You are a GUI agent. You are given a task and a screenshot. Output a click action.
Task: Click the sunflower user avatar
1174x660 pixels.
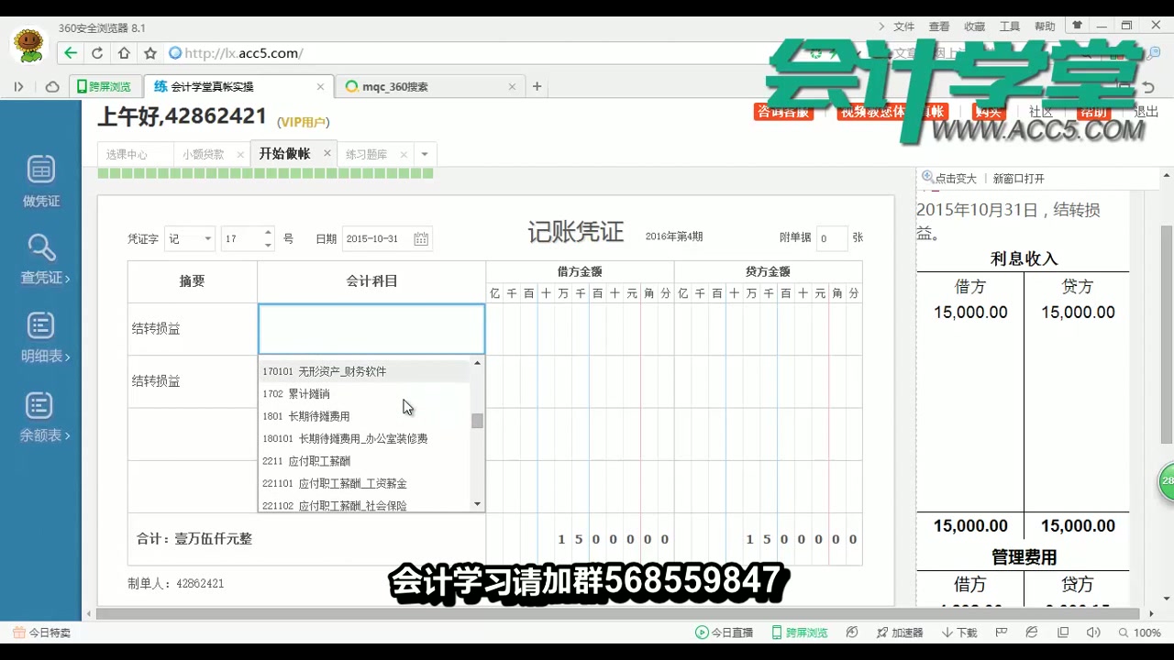coord(28,45)
